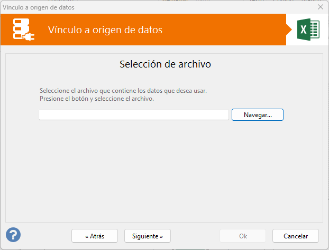Open help with the blue question mark icon
Image resolution: width=329 pixels, height=250 pixels.
pyautogui.click(x=13, y=235)
